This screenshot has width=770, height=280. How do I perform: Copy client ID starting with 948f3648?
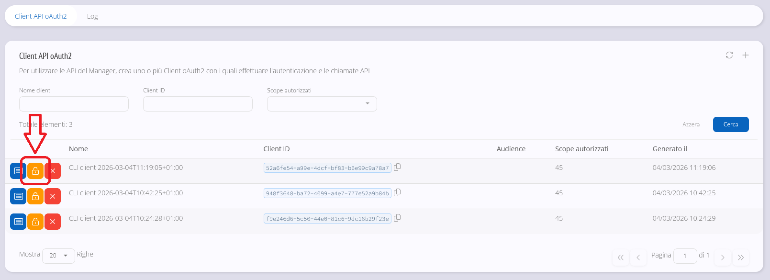(397, 192)
